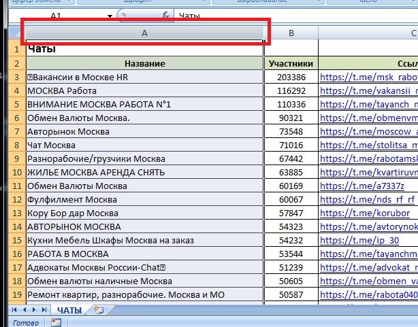Viewport: 418px width, 327px height.
Task: Click the Insert Worksheet icon beside ЧАТЫ tab
Action: tap(99, 310)
